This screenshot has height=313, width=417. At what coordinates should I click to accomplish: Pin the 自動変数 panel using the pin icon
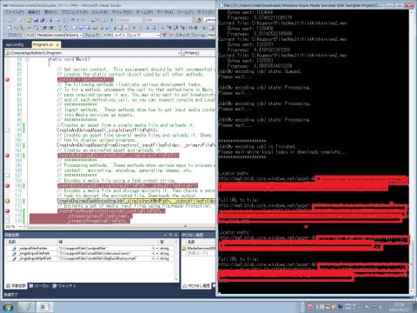click(x=170, y=235)
